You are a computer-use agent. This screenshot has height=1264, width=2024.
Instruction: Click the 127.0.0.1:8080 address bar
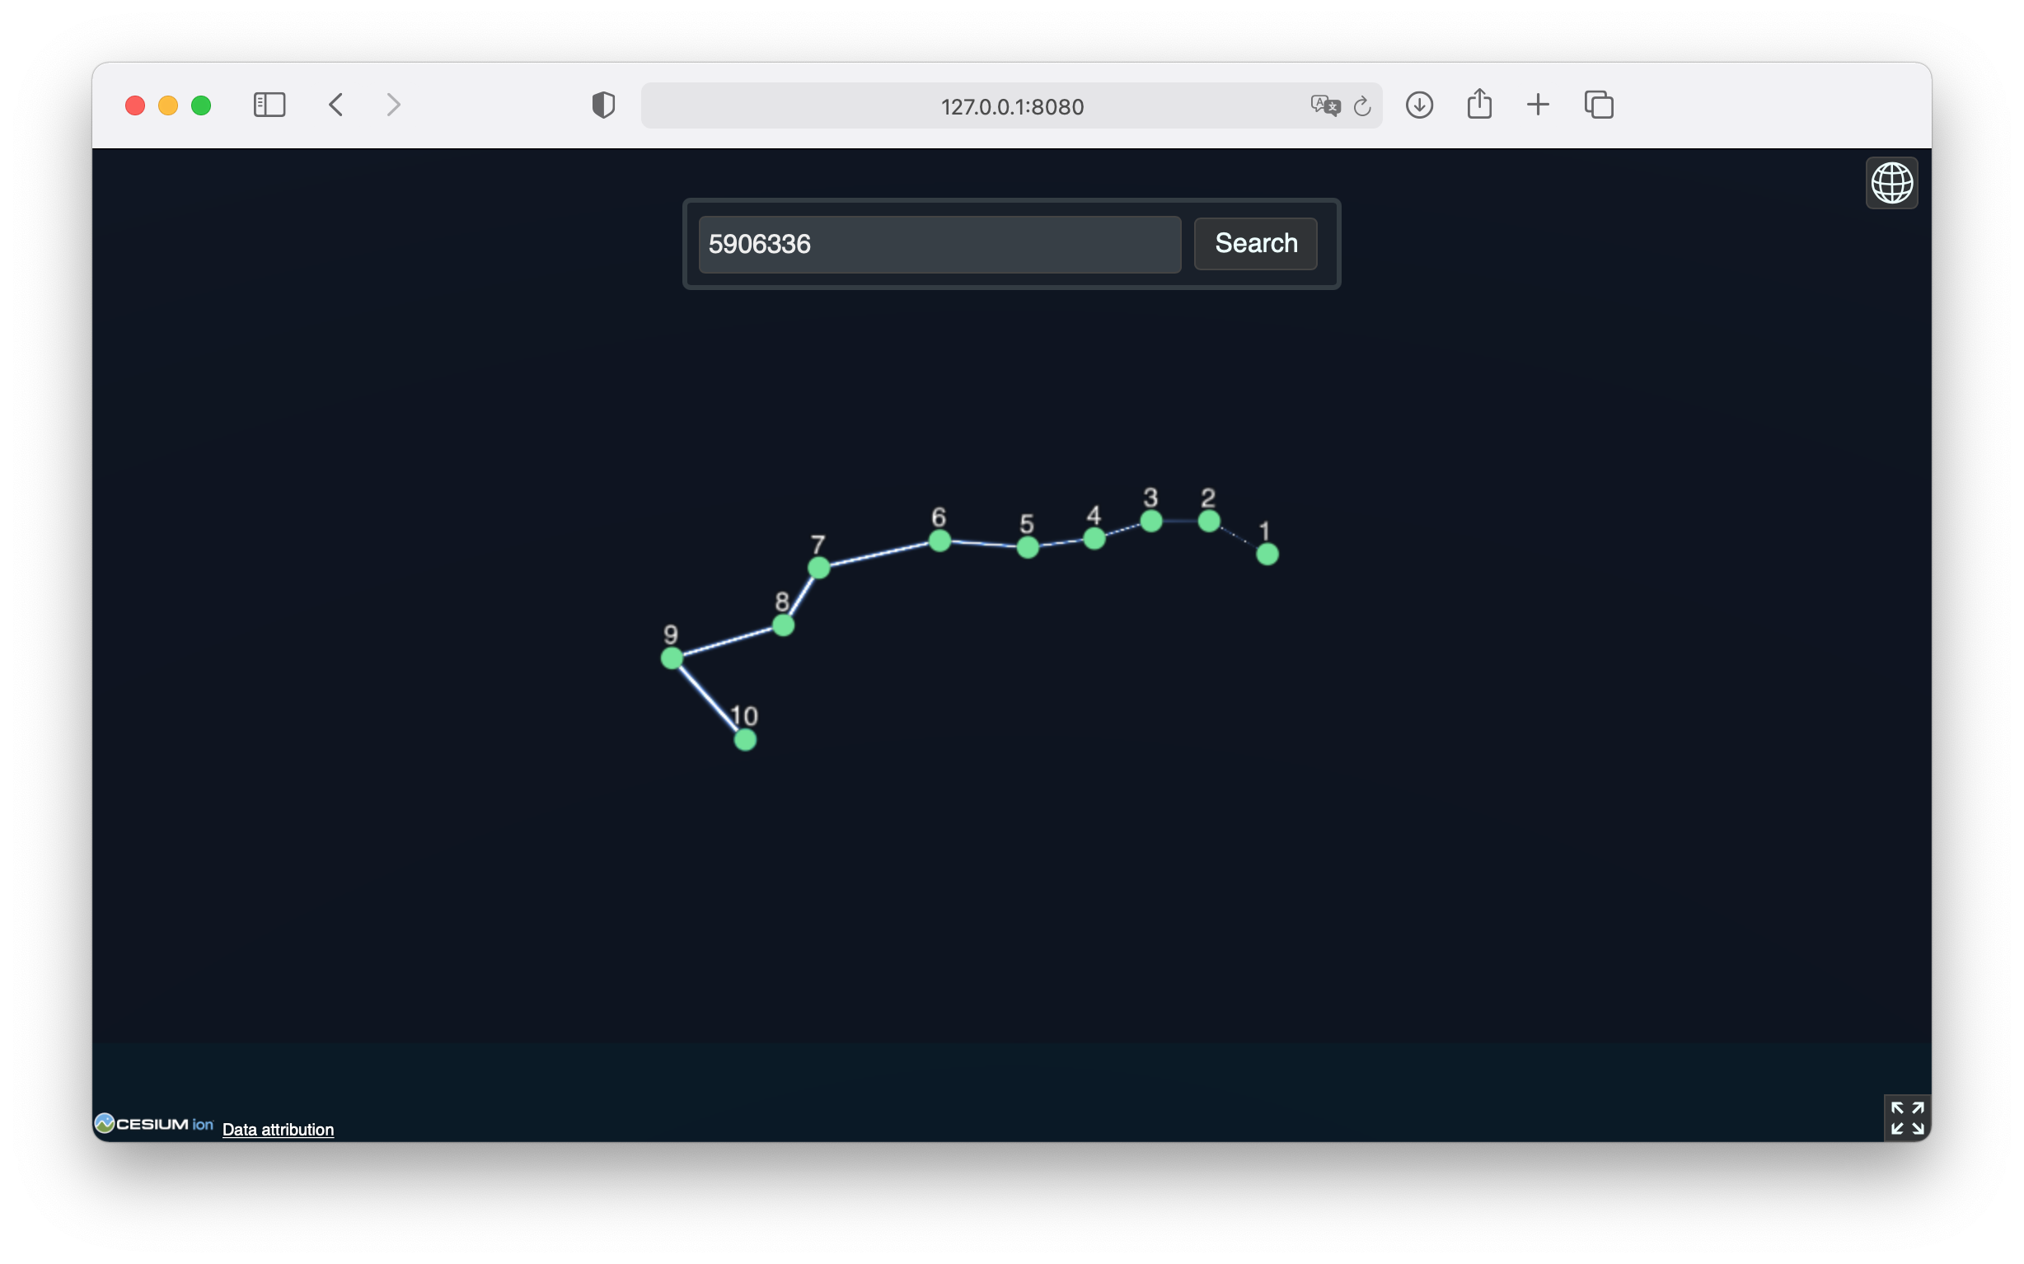[x=1010, y=106]
